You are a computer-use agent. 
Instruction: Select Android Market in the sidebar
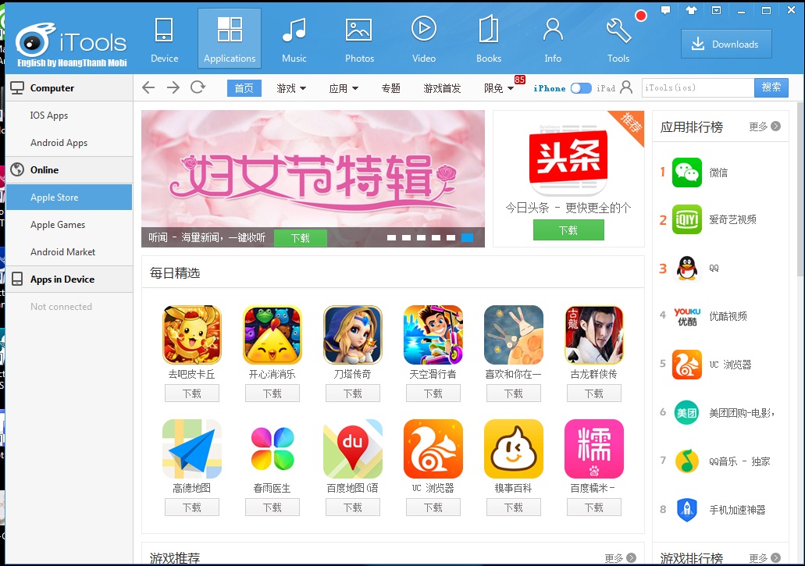coord(69,251)
